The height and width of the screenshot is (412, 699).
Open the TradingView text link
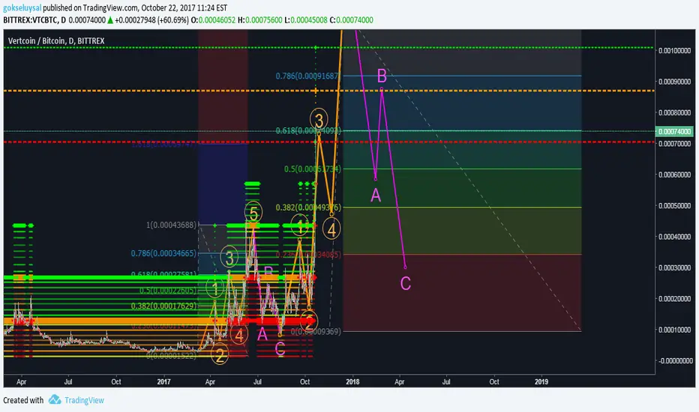point(84,400)
